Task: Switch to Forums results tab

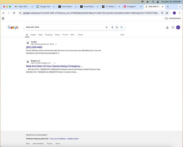Action: click(65, 35)
